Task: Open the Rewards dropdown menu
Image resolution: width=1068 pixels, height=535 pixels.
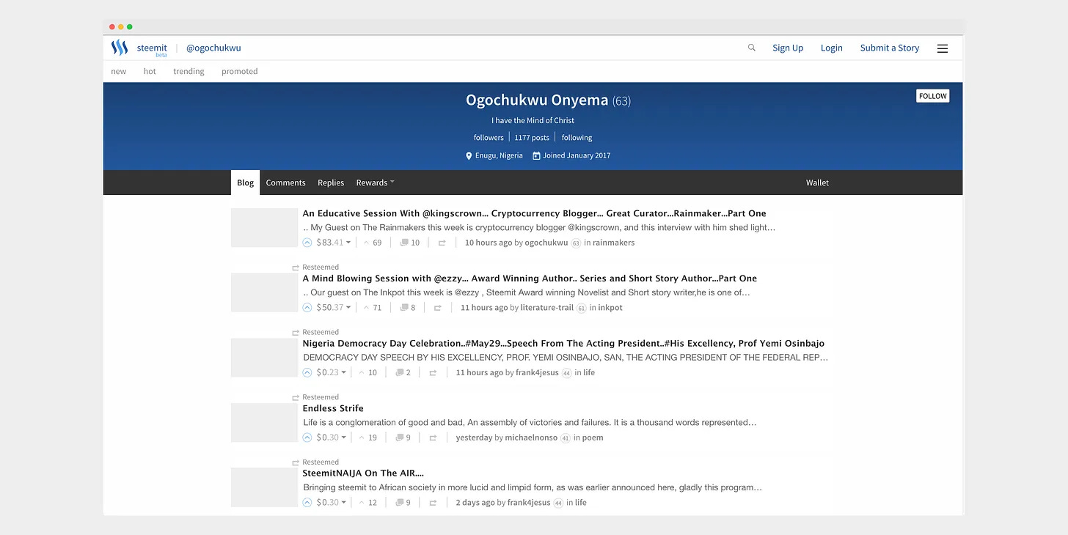Action: (375, 182)
